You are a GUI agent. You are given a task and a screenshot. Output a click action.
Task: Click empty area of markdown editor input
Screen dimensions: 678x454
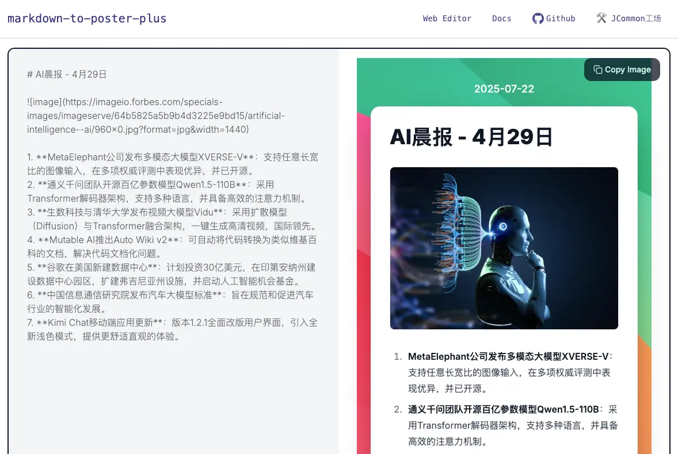click(x=173, y=397)
